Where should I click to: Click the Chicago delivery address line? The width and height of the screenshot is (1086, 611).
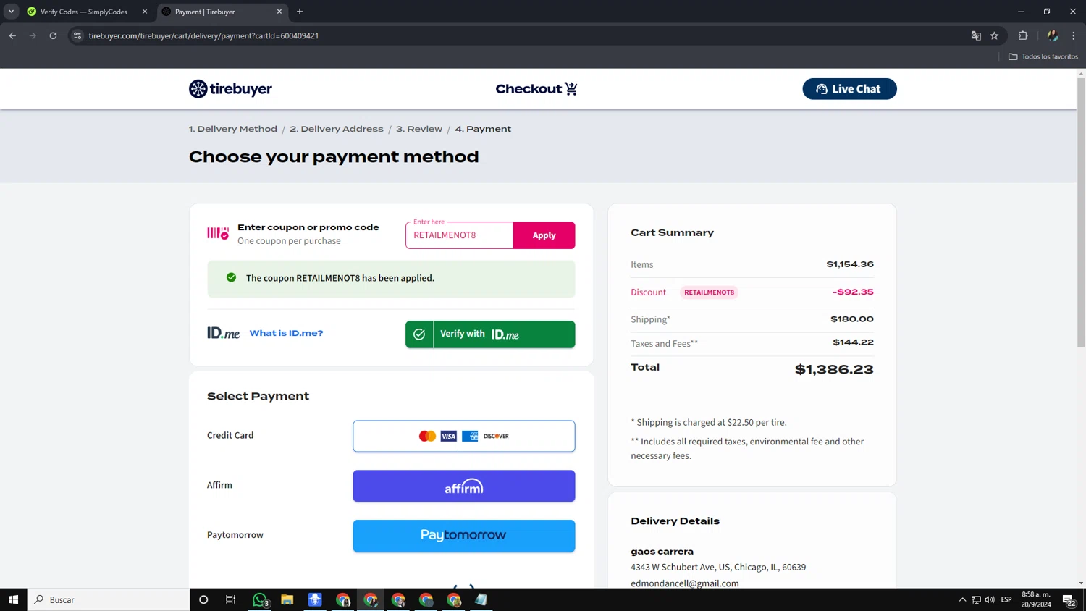pos(718,567)
